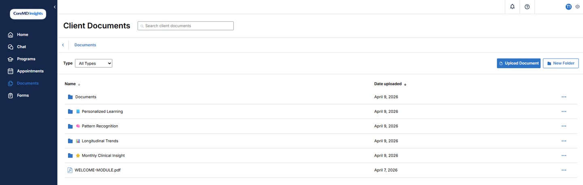Go back using the breadcrumb arrow
Viewport: 583px width, 185px height.
click(x=63, y=45)
